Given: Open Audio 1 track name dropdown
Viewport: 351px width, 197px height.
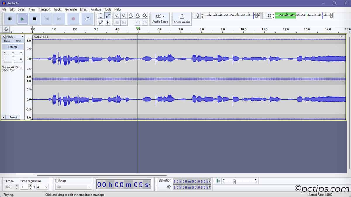Looking at the screenshot, I should click(23, 37).
